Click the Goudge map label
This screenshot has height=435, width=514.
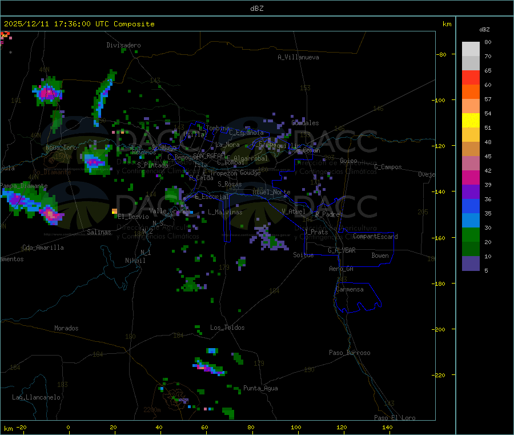coord(250,173)
